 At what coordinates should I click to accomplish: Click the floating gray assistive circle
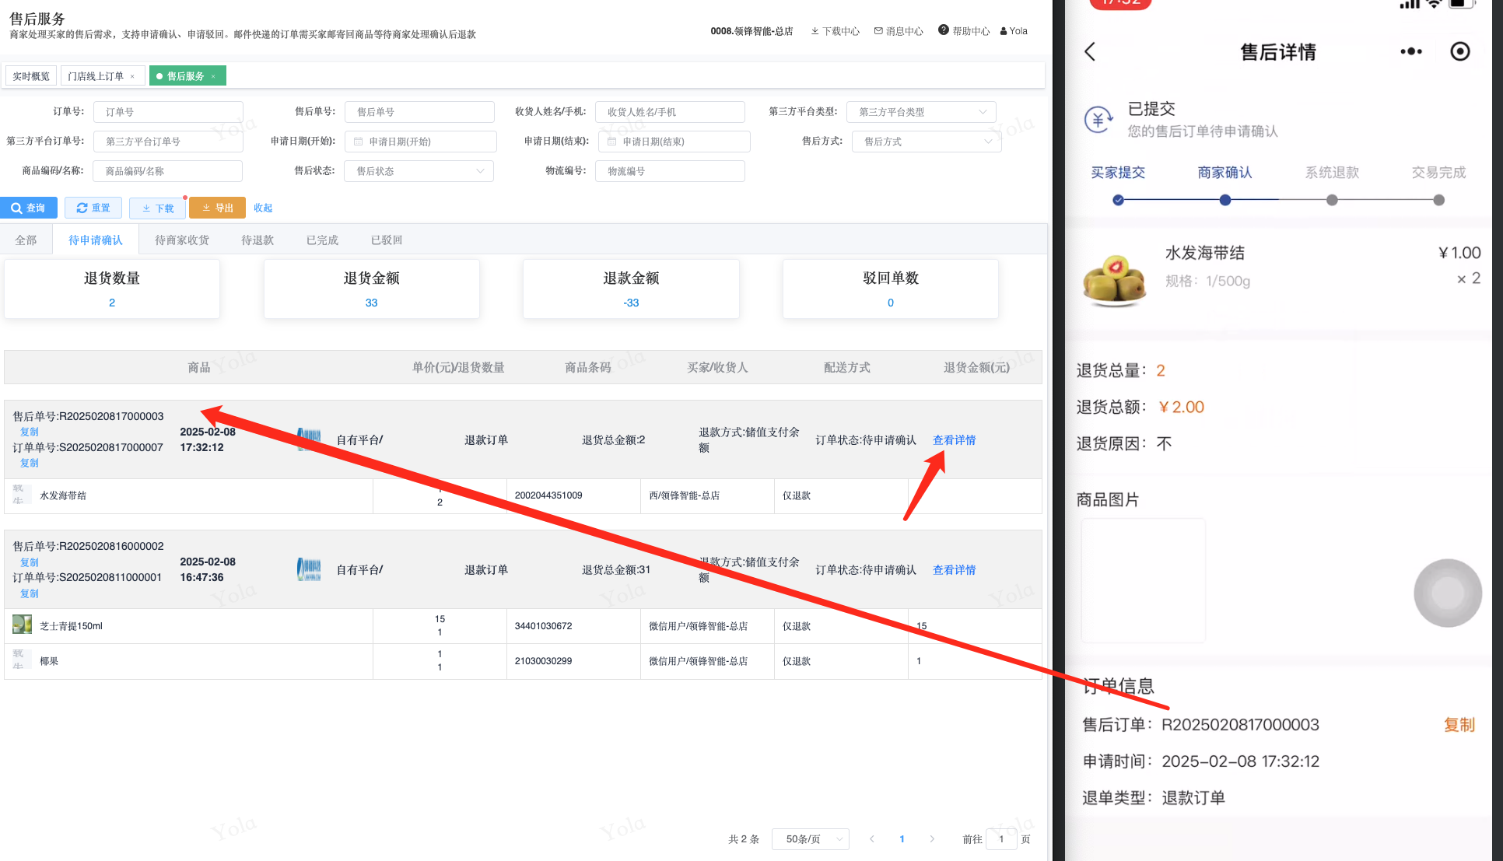click(1447, 593)
